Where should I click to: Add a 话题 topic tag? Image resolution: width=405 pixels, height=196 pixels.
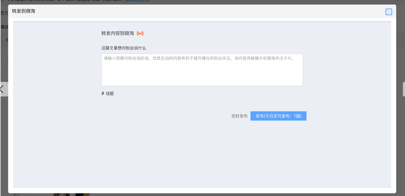(x=110, y=93)
